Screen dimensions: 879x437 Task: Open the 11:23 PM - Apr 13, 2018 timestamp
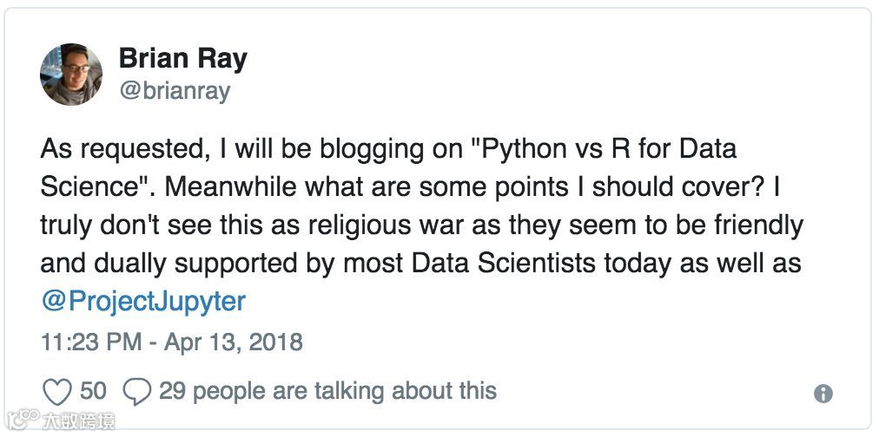(172, 342)
